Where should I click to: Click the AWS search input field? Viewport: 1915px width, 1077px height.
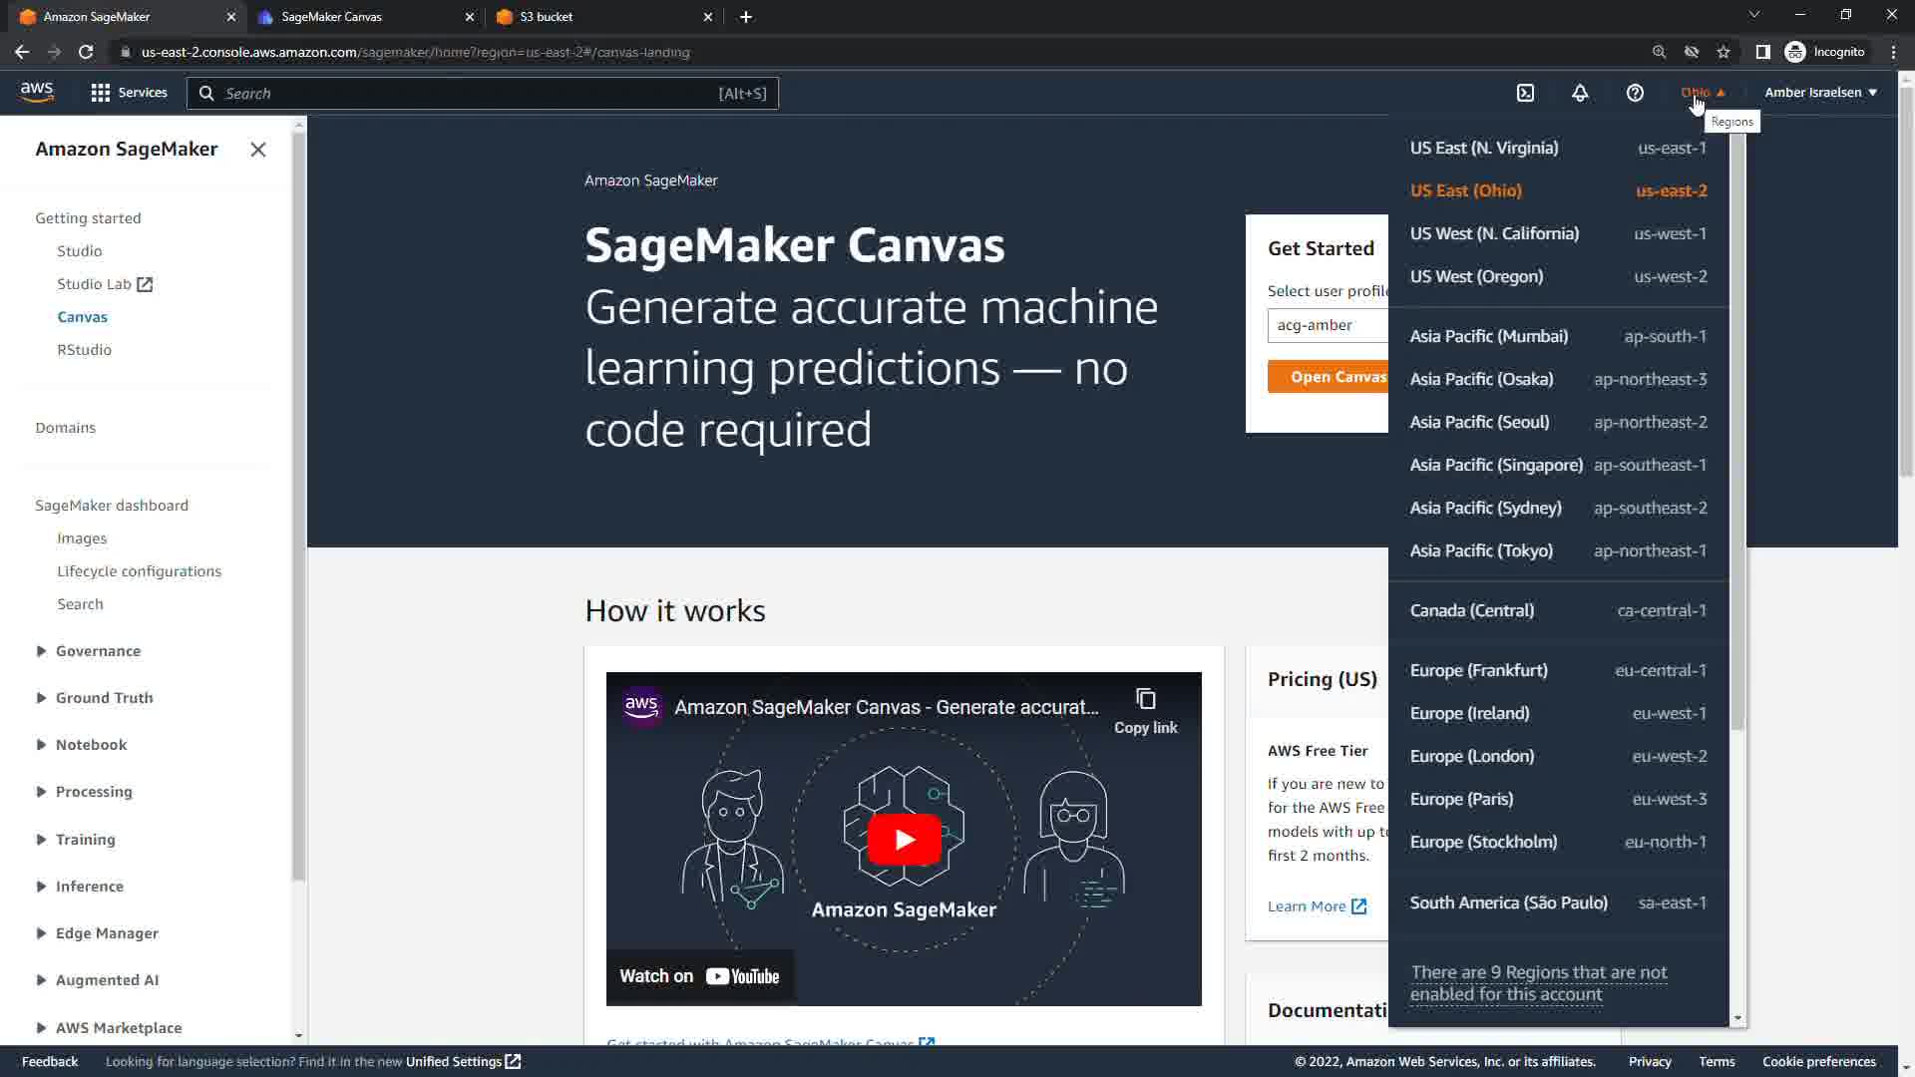point(469,94)
